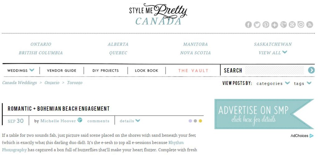318x155 pixels.
Task: Expand the View All provinces chevron
Action: pyautogui.click(x=284, y=52)
